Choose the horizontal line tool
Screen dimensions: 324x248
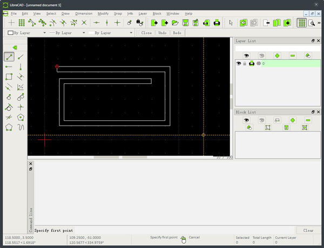click(9, 67)
